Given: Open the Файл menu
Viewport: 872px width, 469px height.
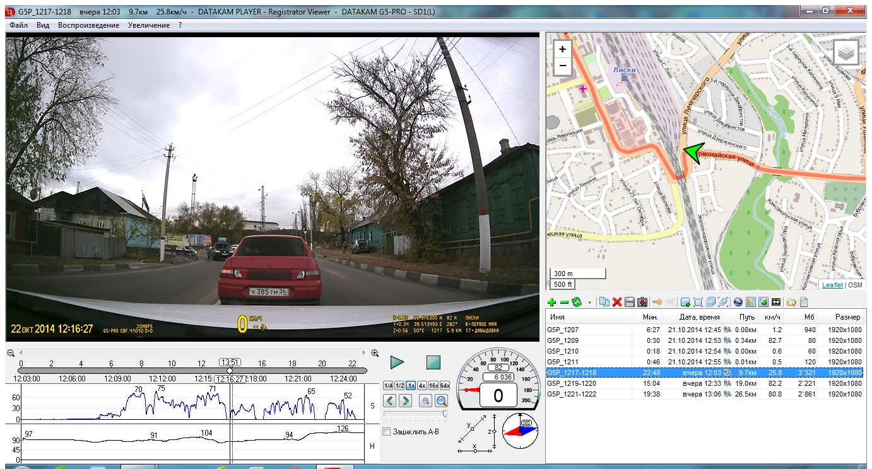Looking at the screenshot, I should point(18,25).
